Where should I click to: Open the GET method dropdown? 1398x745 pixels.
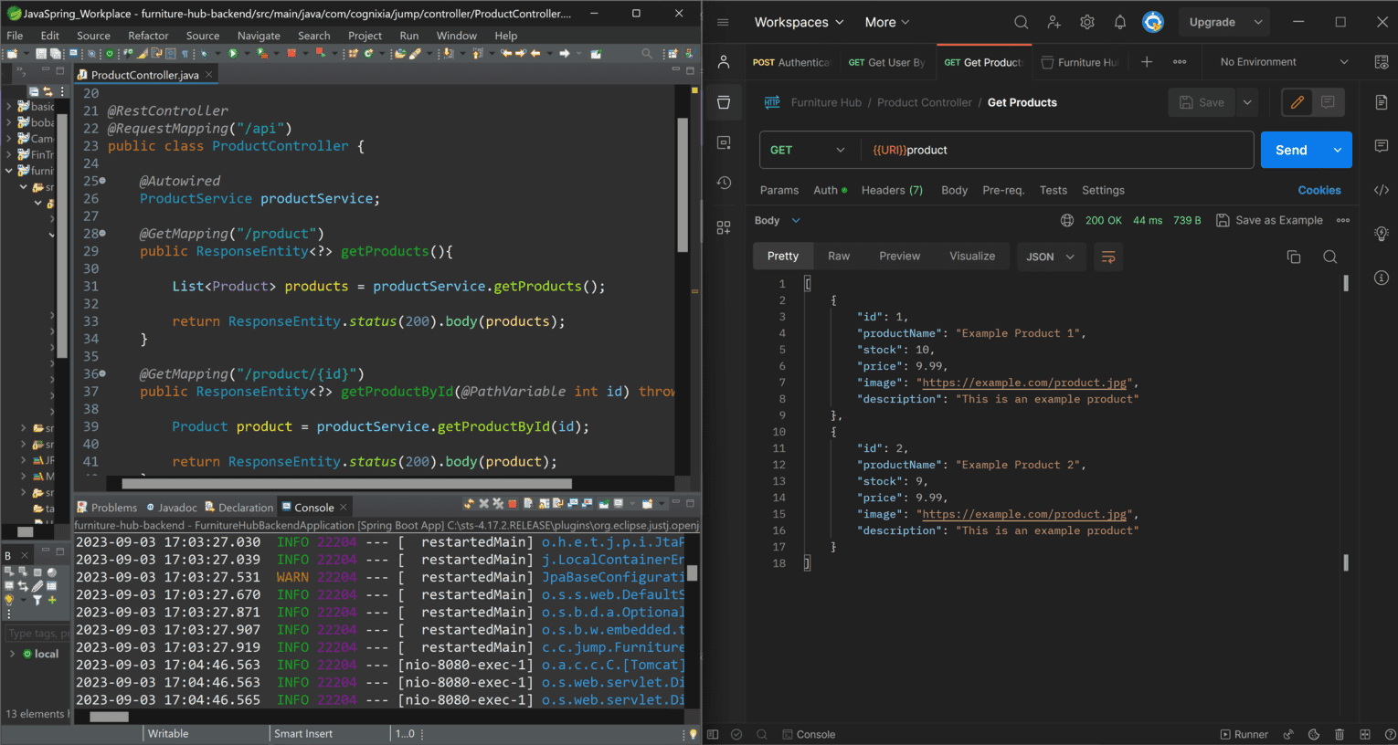point(809,150)
